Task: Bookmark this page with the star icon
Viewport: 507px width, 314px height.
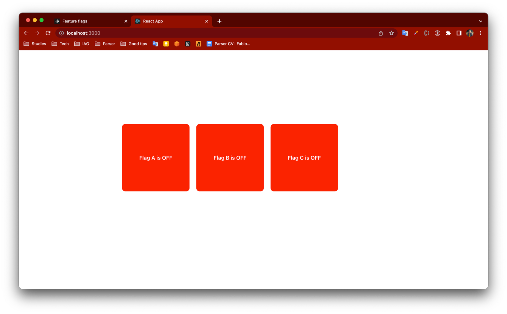Action: click(391, 33)
